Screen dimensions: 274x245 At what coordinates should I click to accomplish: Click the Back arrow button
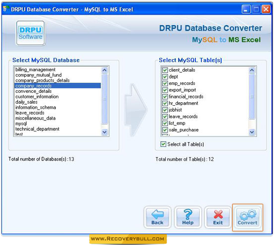pos(157,217)
